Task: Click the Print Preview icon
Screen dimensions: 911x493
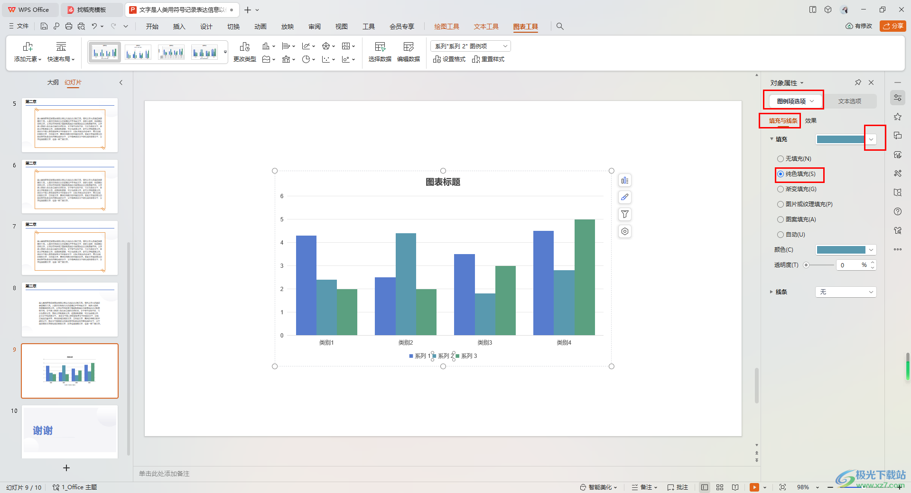Action: click(81, 27)
